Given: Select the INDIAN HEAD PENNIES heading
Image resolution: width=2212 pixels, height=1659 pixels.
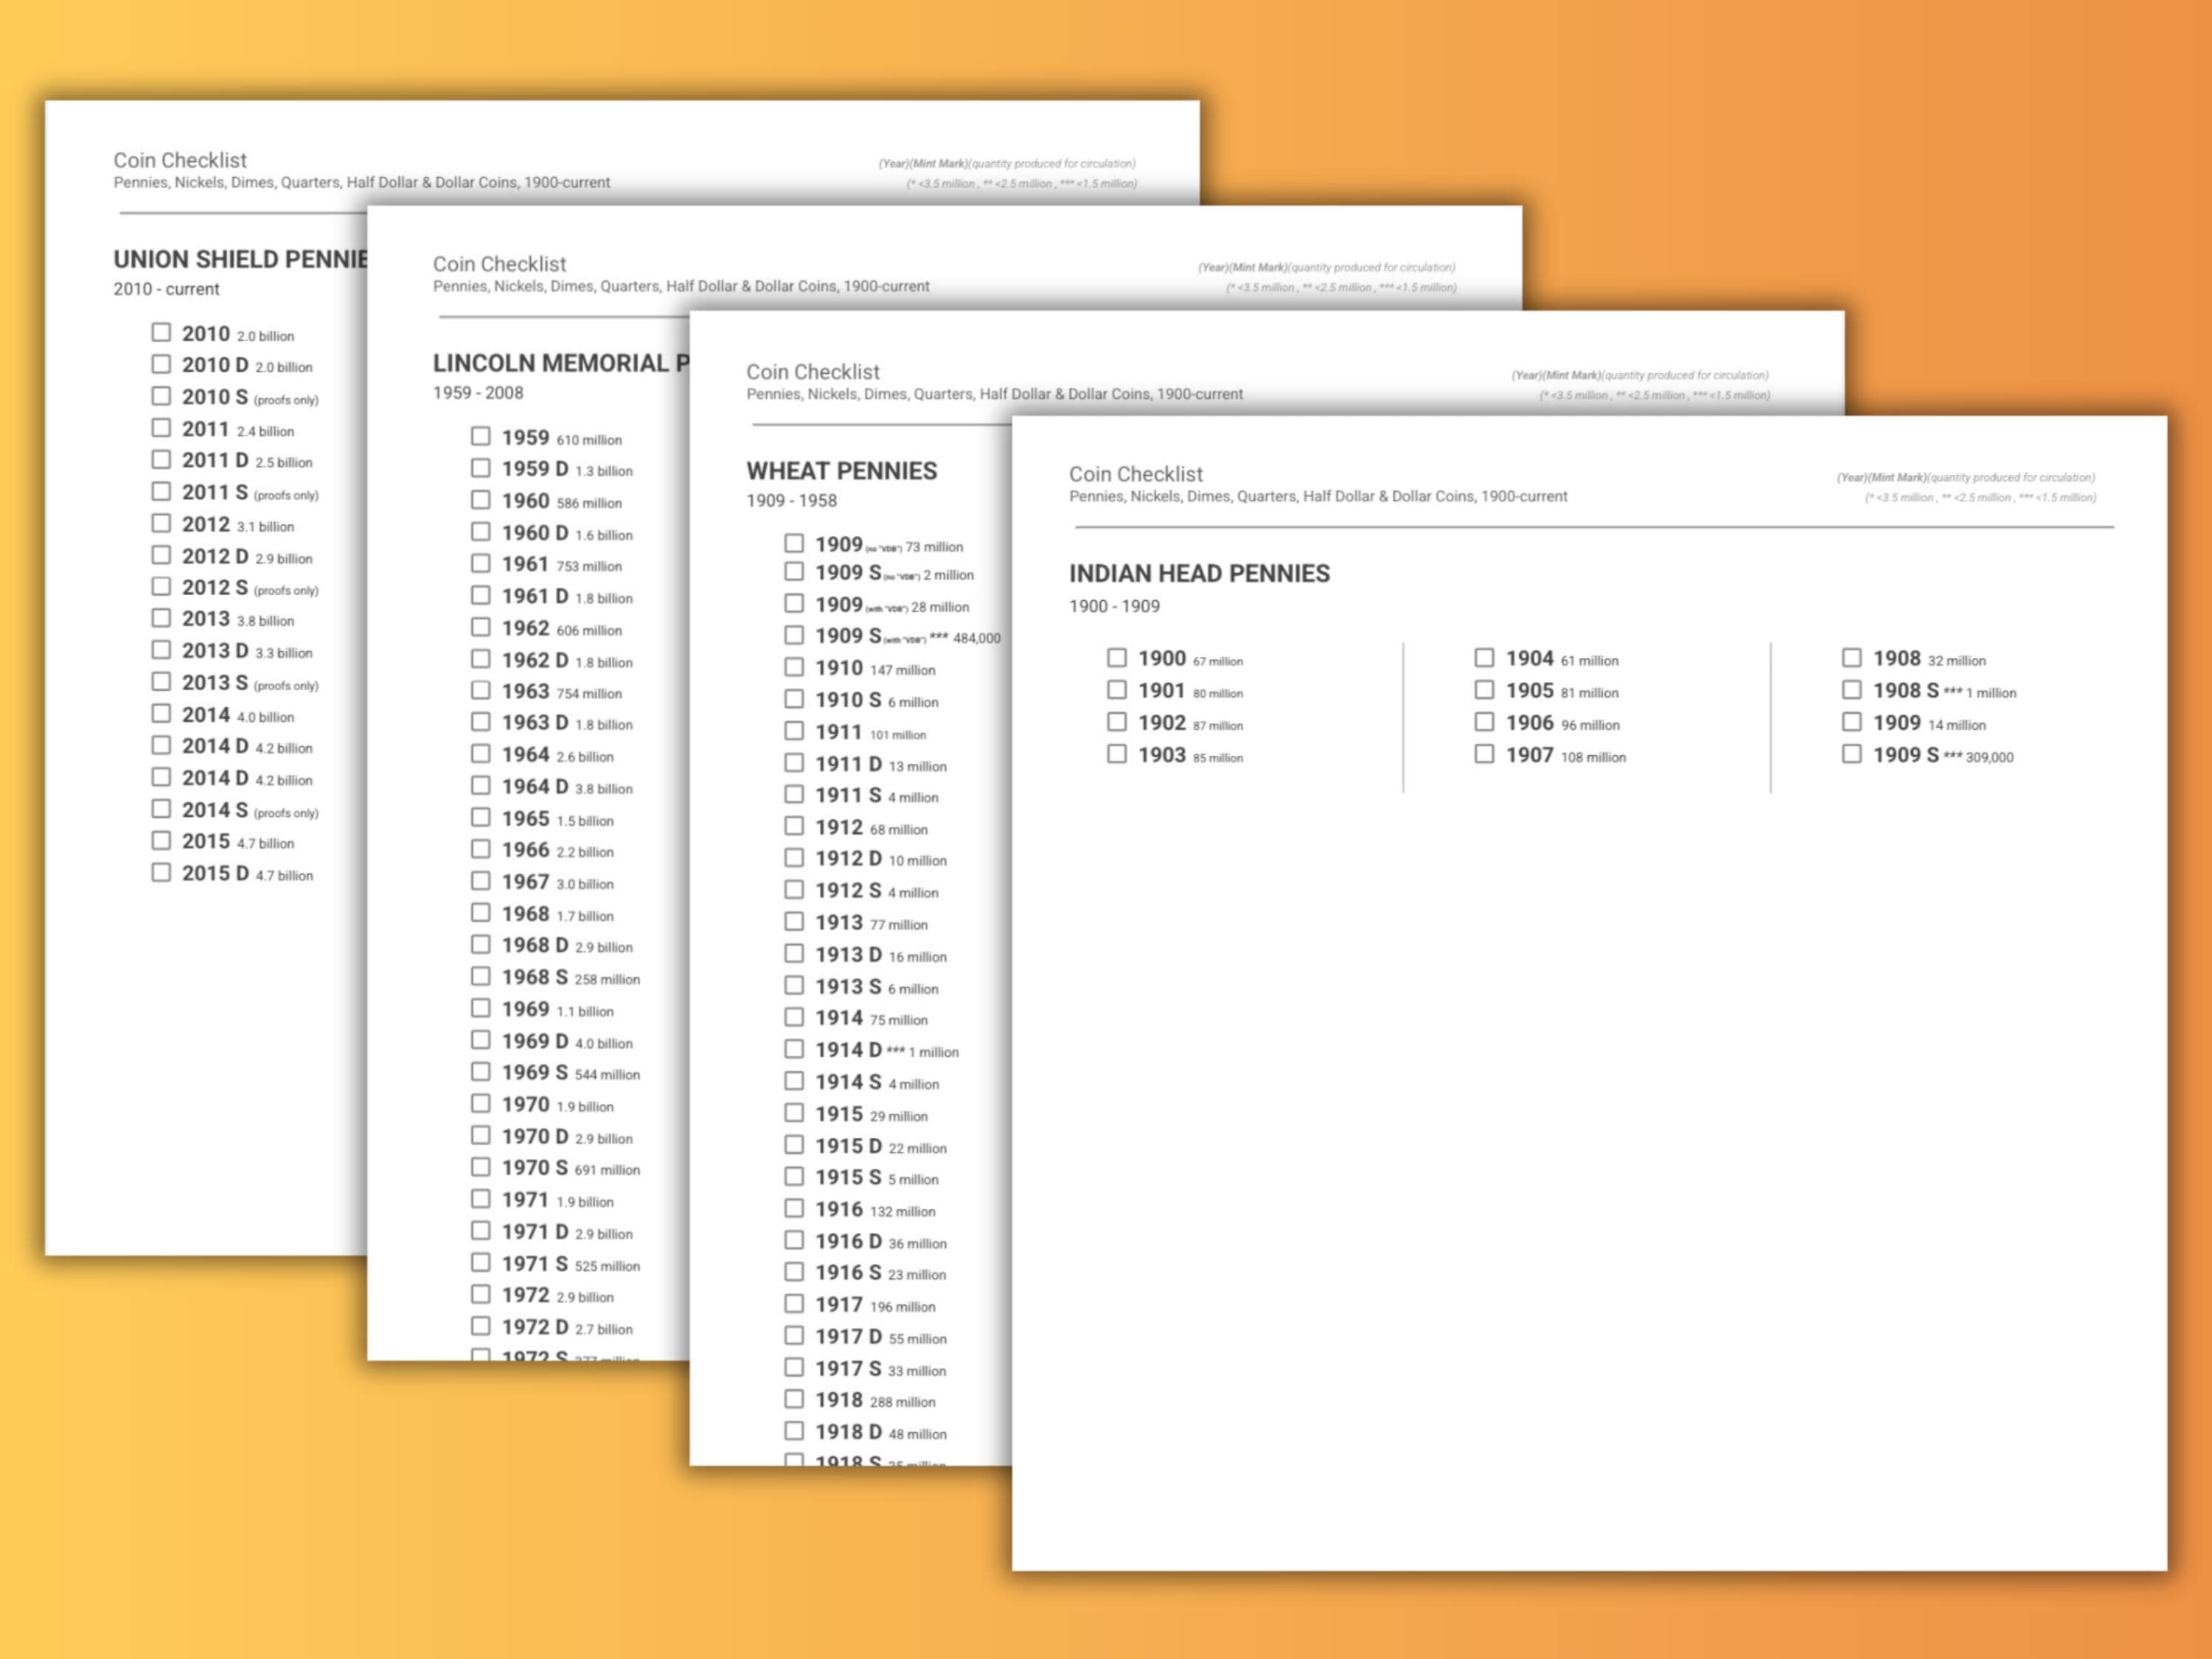Looking at the screenshot, I should click(1199, 573).
